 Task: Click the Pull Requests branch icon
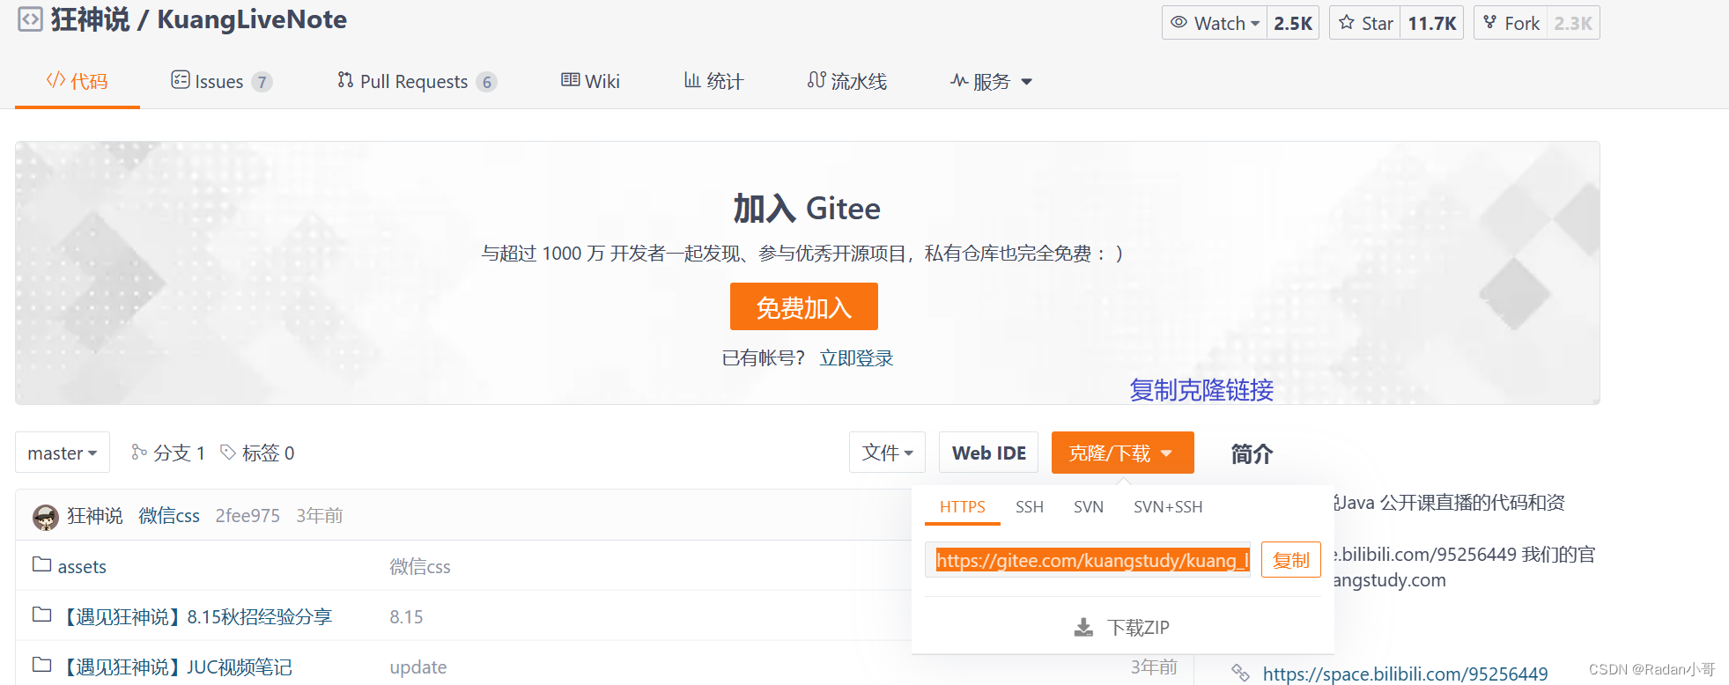coord(345,80)
